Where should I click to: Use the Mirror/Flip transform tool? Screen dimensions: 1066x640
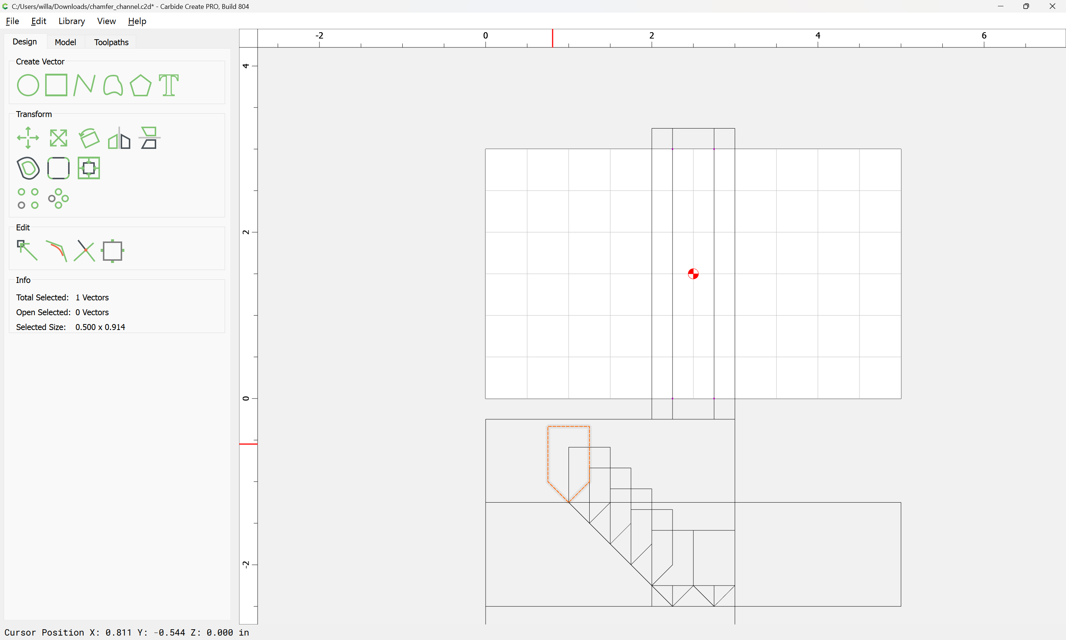tap(119, 138)
